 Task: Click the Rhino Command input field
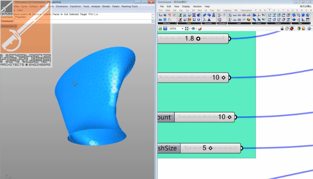82,21
